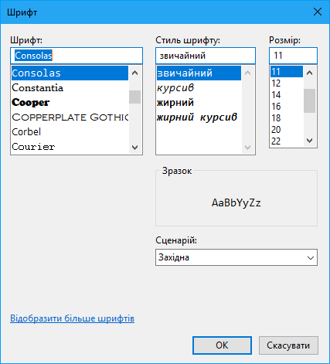Click down arrow of size list scrollbar
Viewport: 330px width, 364px height.
[309, 141]
